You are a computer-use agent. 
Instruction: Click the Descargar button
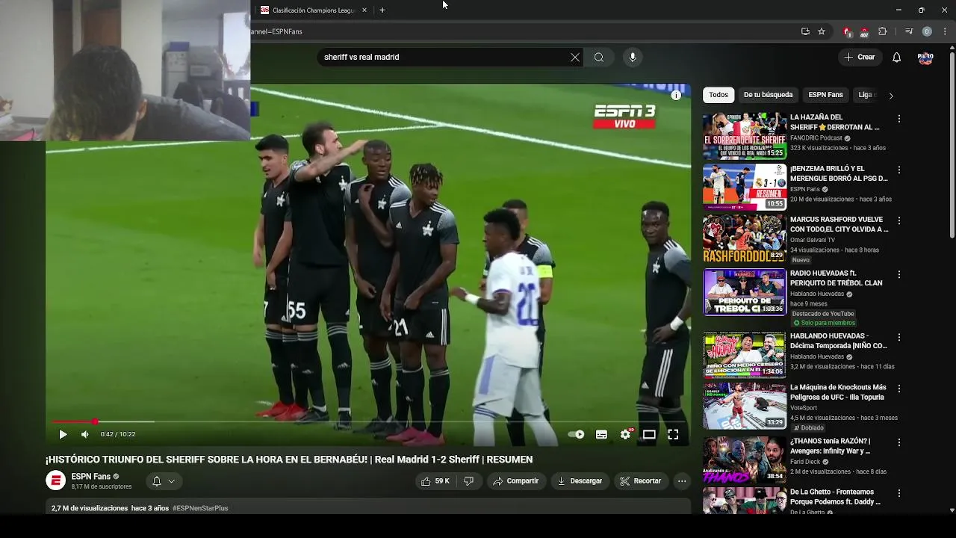[580, 481]
